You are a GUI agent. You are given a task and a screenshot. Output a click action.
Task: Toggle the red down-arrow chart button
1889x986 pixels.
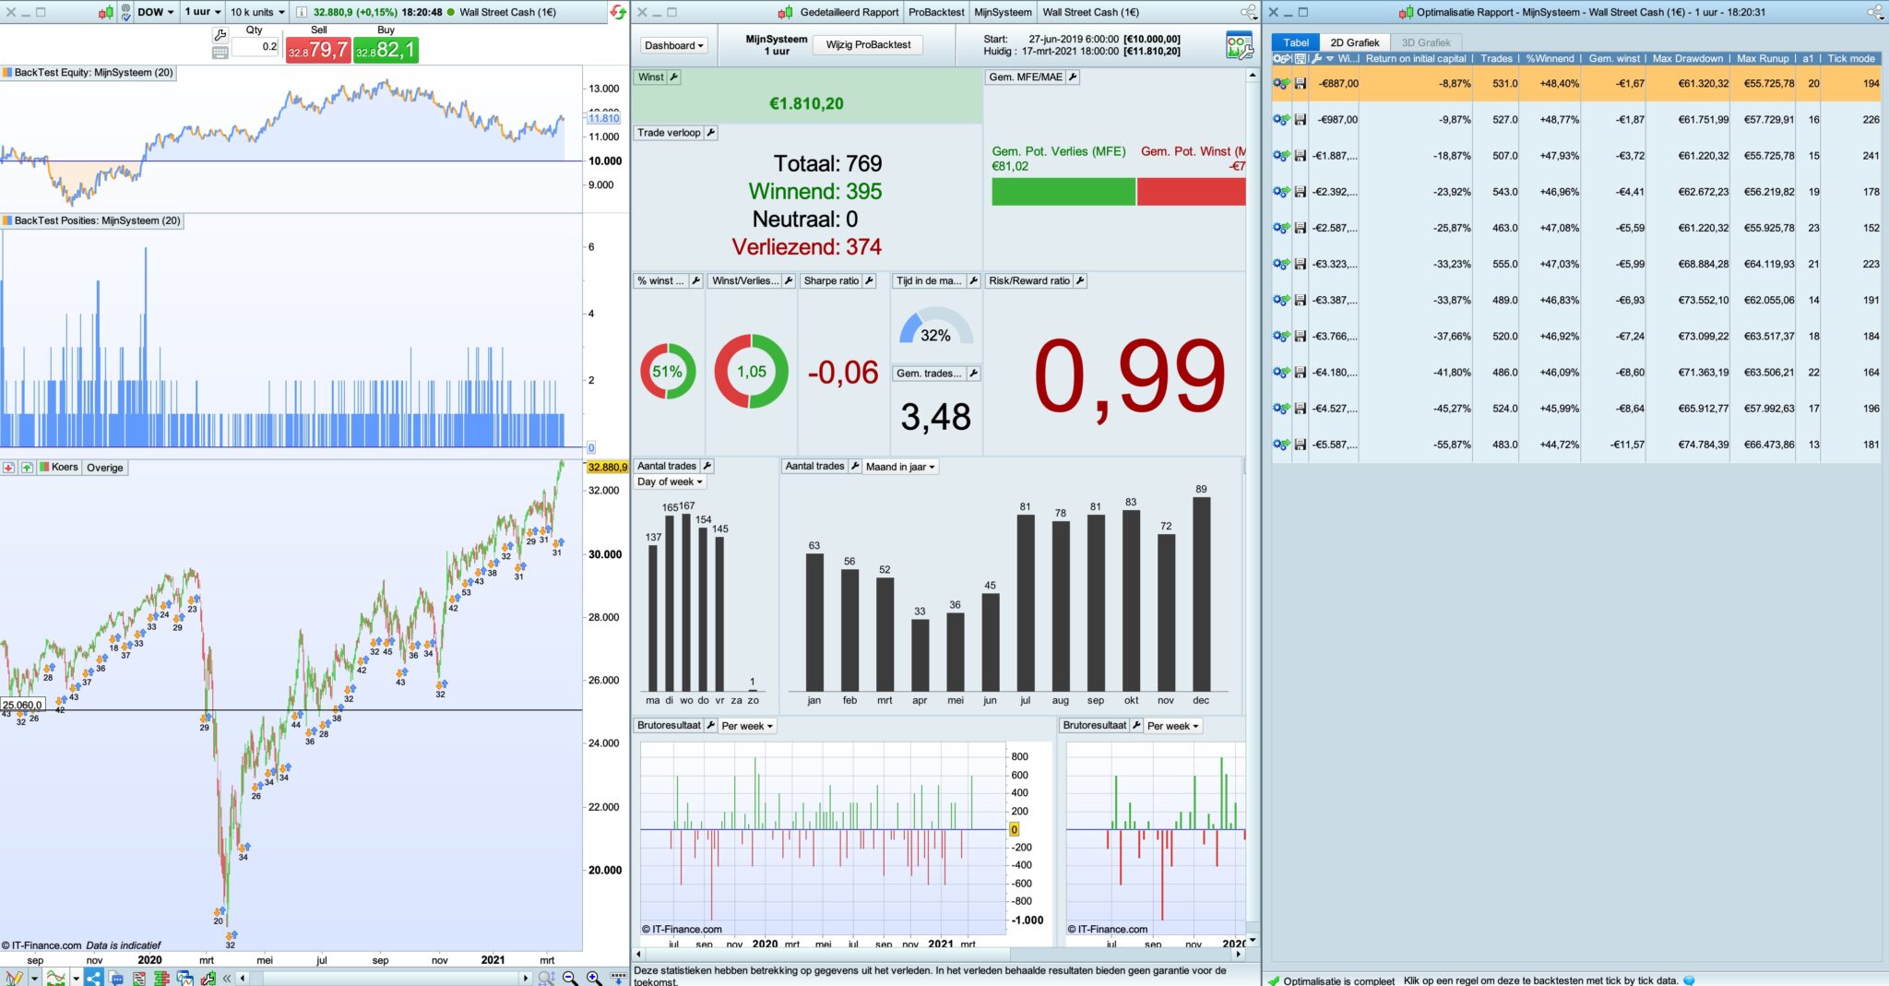[8, 468]
